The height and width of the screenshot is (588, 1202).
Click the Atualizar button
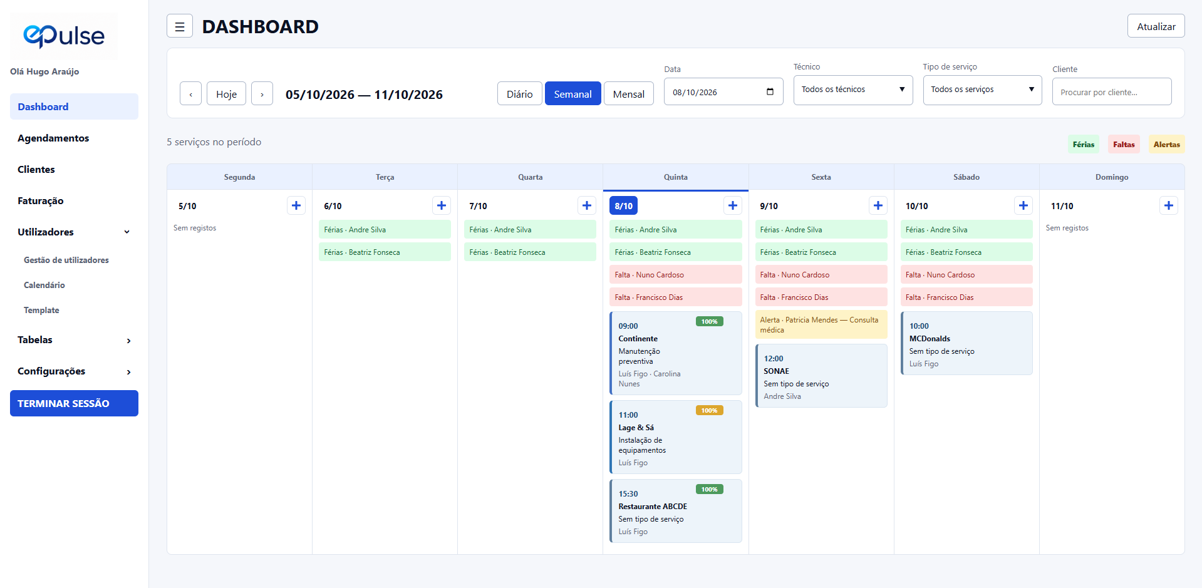click(1156, 26)
